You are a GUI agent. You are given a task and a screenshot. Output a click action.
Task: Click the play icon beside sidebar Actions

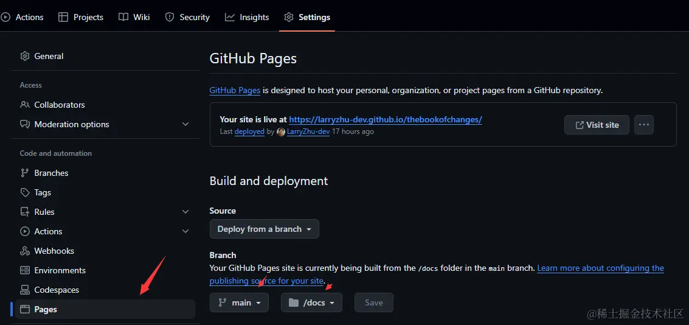pos(25,231)
